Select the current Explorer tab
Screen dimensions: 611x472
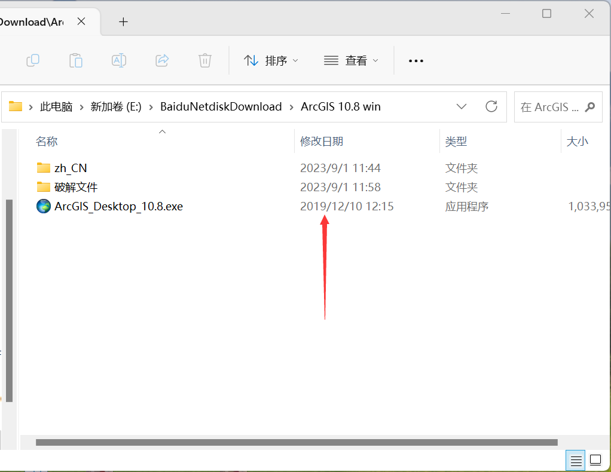pyautogui.click(x=36, y=22)
